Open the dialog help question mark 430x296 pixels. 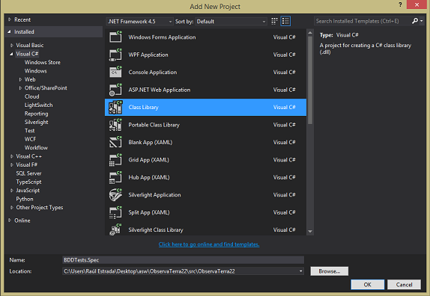click(400, 4)
